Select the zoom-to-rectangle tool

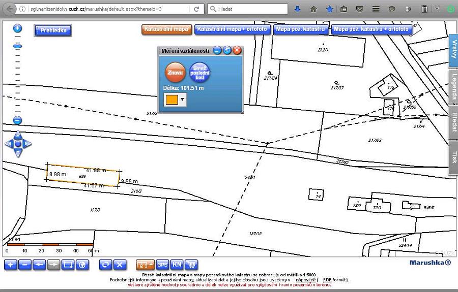(68, 265)
